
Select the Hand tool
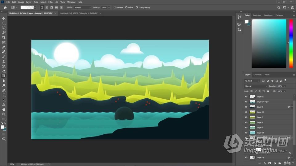[4, 109]
